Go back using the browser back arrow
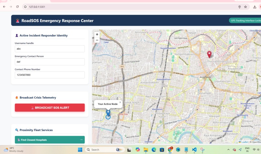261x154 pixels. click(x=4, y=7)
